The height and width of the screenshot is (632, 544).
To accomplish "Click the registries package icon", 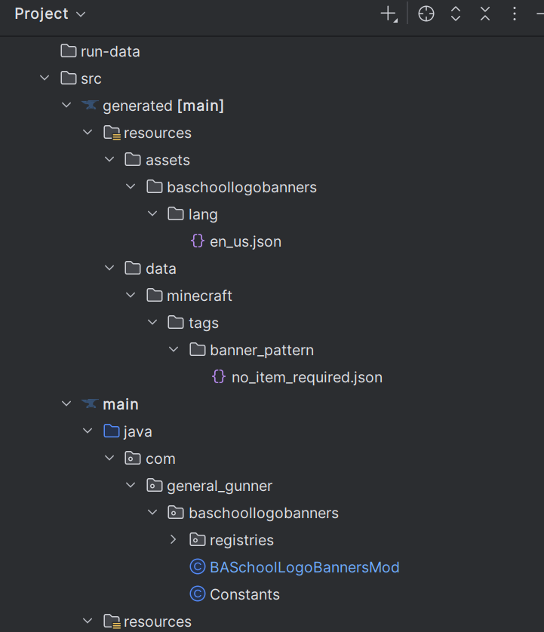I will tap(198, 539).
